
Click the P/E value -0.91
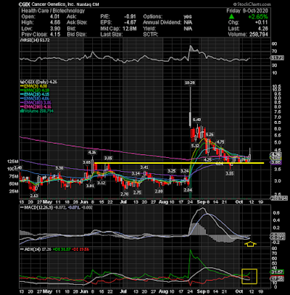click(131, 16)
